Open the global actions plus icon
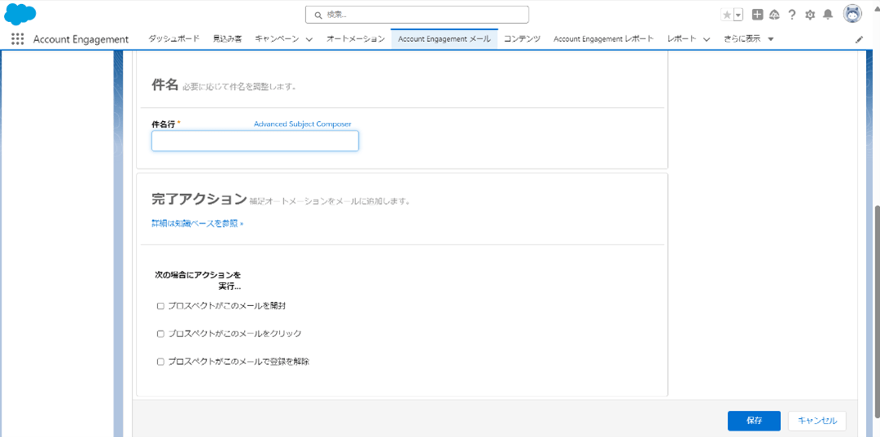880x437 pixels. coord(757,16)
